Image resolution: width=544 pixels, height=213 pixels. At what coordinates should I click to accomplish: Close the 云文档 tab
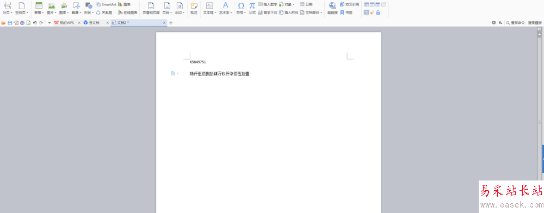(107, 23)
